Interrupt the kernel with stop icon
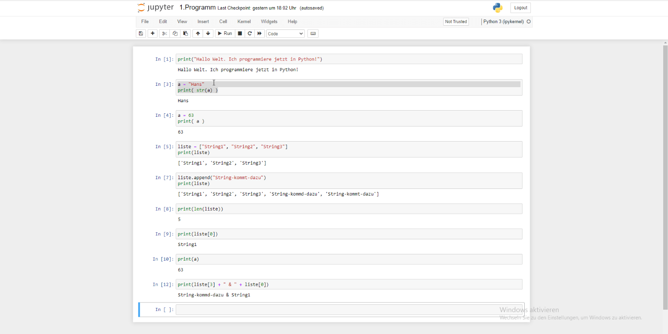 [x=240, y=34]
